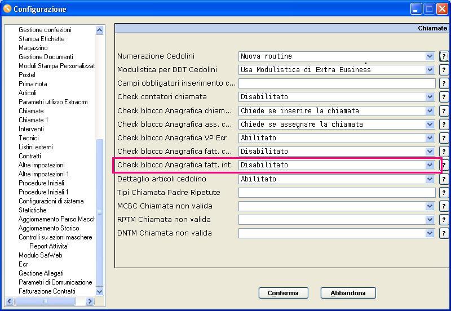Screen dimensions: 451x311
Task: Open dropdown showing Chiede se assegnare la chiamata
Action: pos(430,124)
